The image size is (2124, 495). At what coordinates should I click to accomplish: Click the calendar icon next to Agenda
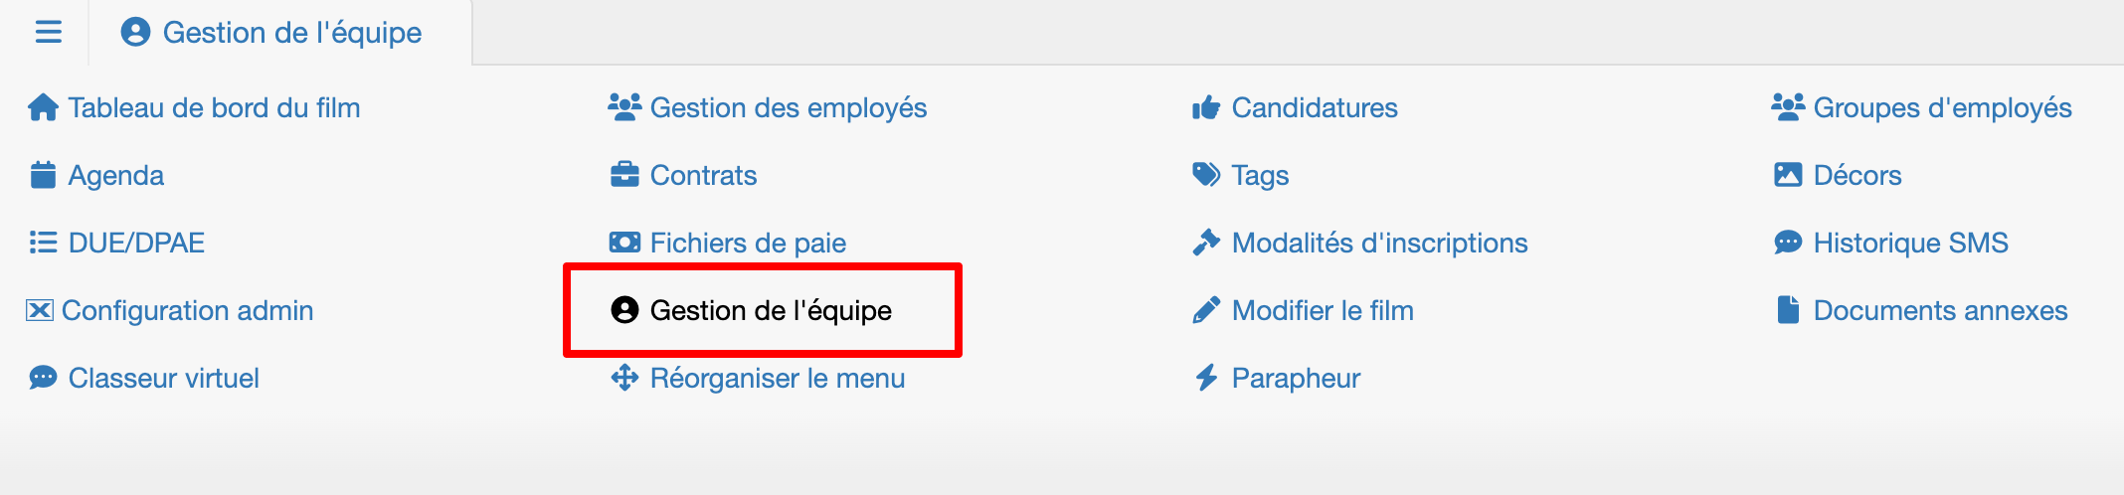click(x=43, y=175)
